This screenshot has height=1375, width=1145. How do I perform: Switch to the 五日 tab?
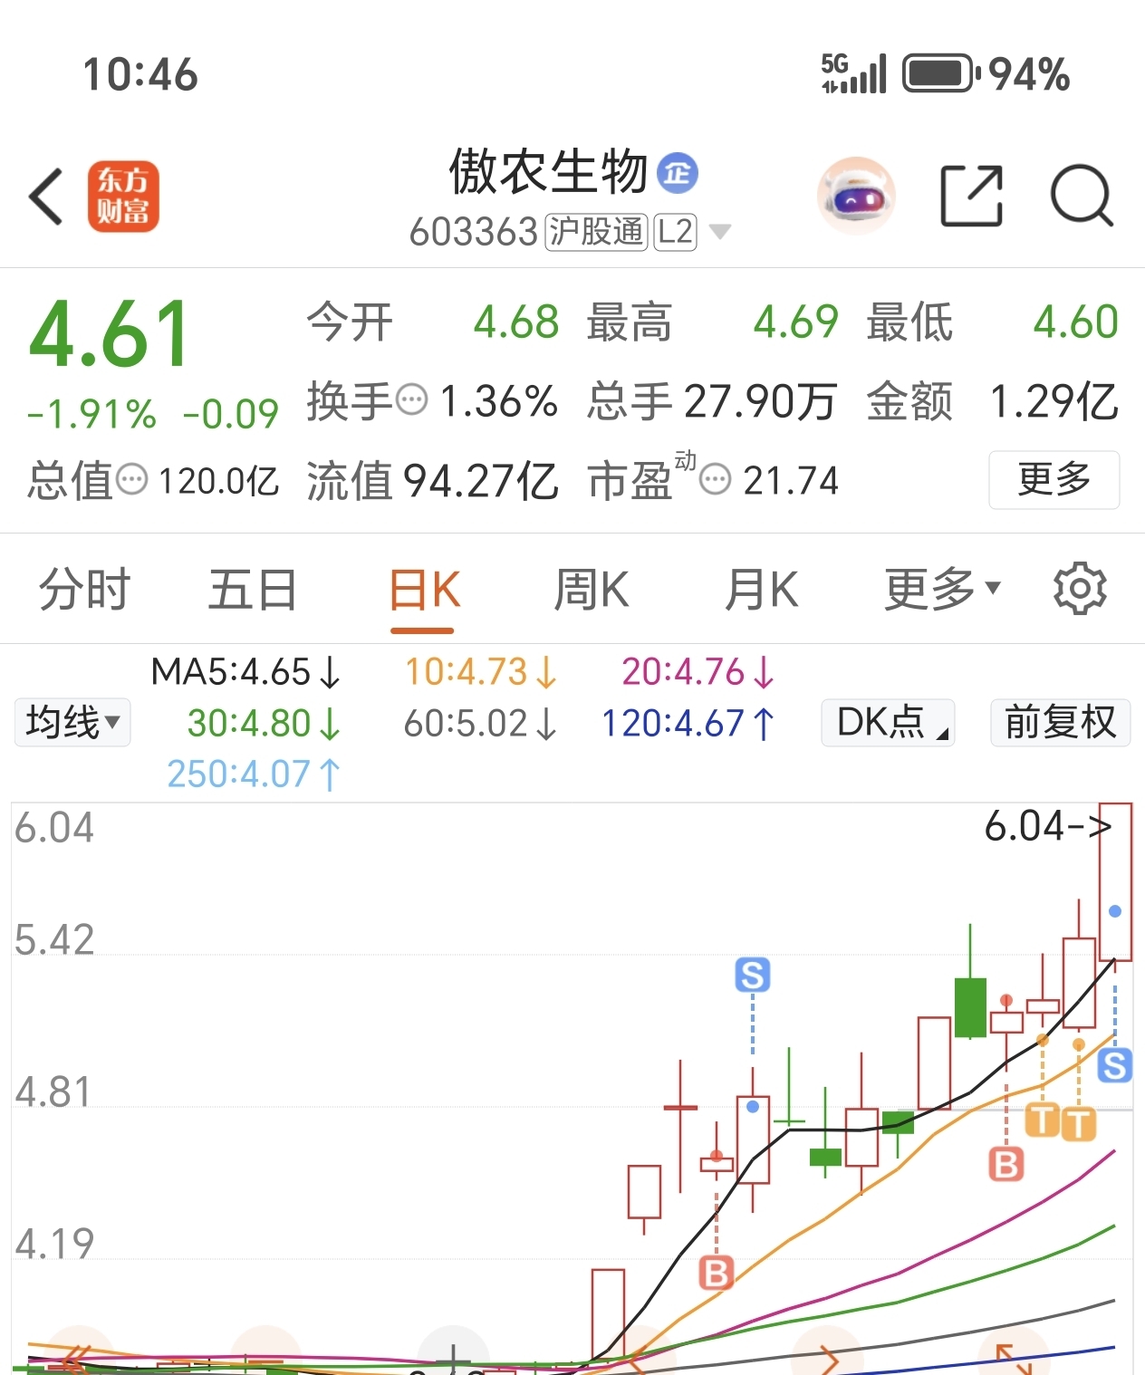tap(253, 590)
